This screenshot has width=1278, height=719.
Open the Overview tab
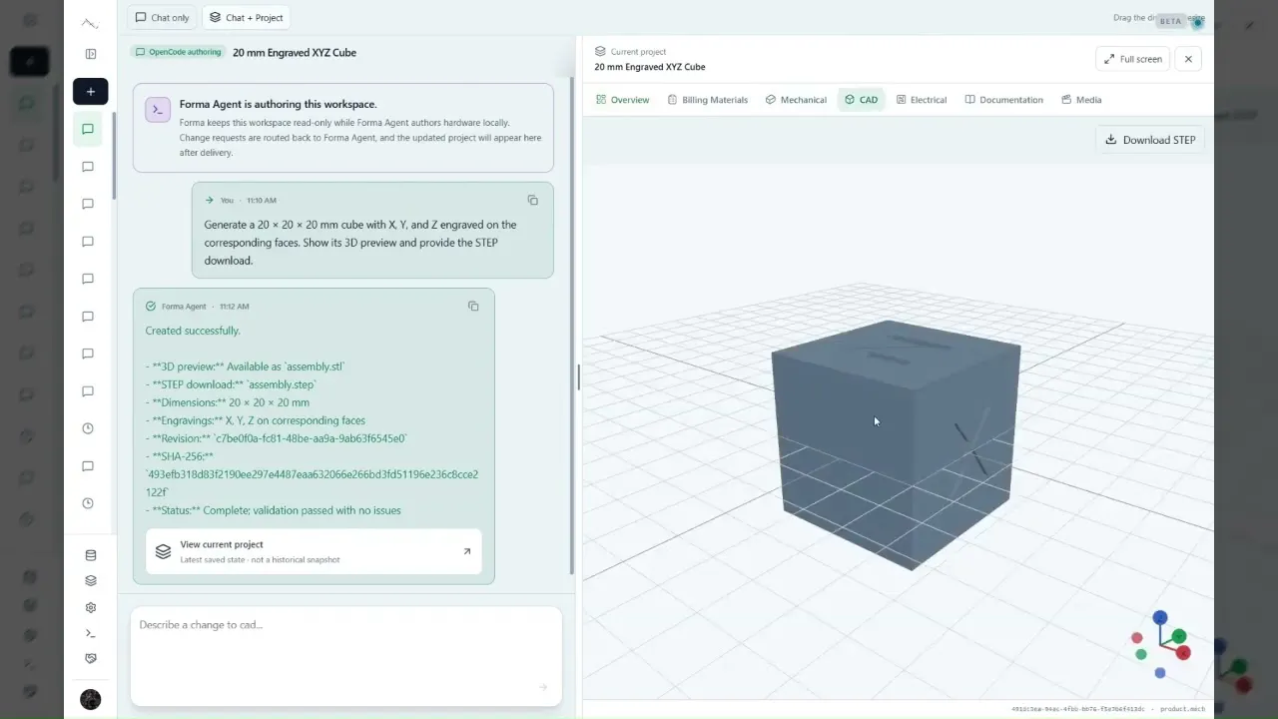(x=622, y=100)
